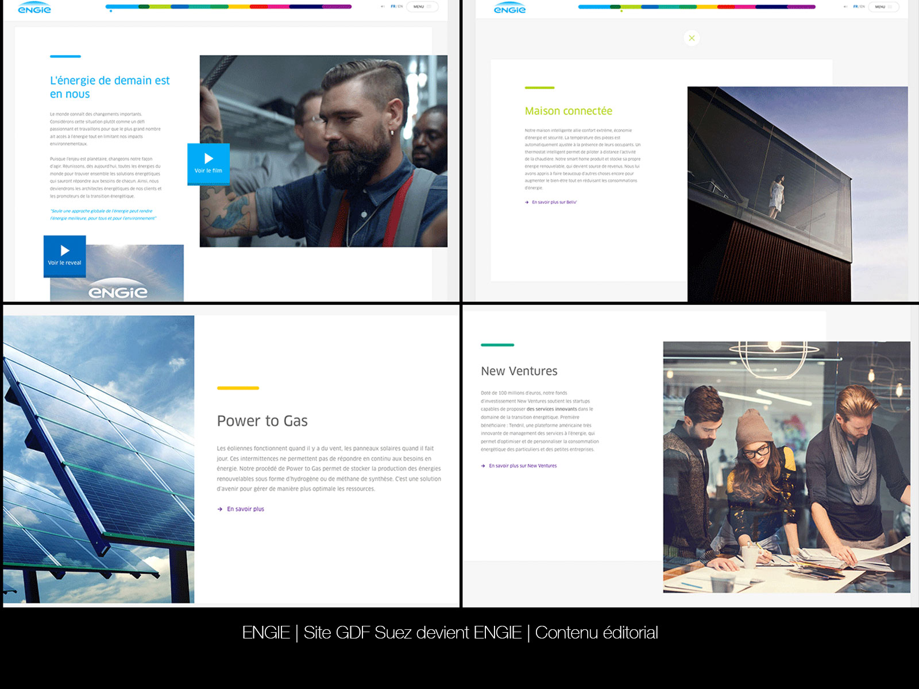Click arrow icon beside Power to Gas link
Screen dimensions: 919x689
tap(220, 509)
